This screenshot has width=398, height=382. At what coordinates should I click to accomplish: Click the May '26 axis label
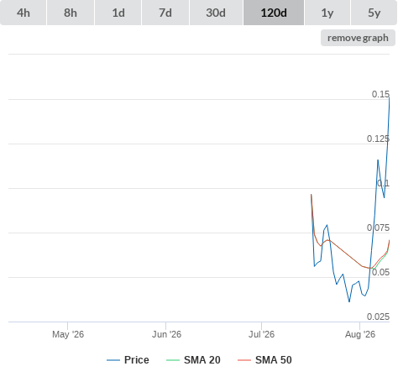[x=68, y=334]
